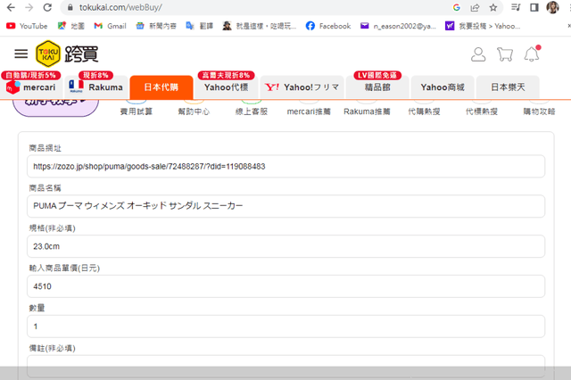Screen dimensions: 571x380
Task: Open the shopping cart
Action: point(505,54)
